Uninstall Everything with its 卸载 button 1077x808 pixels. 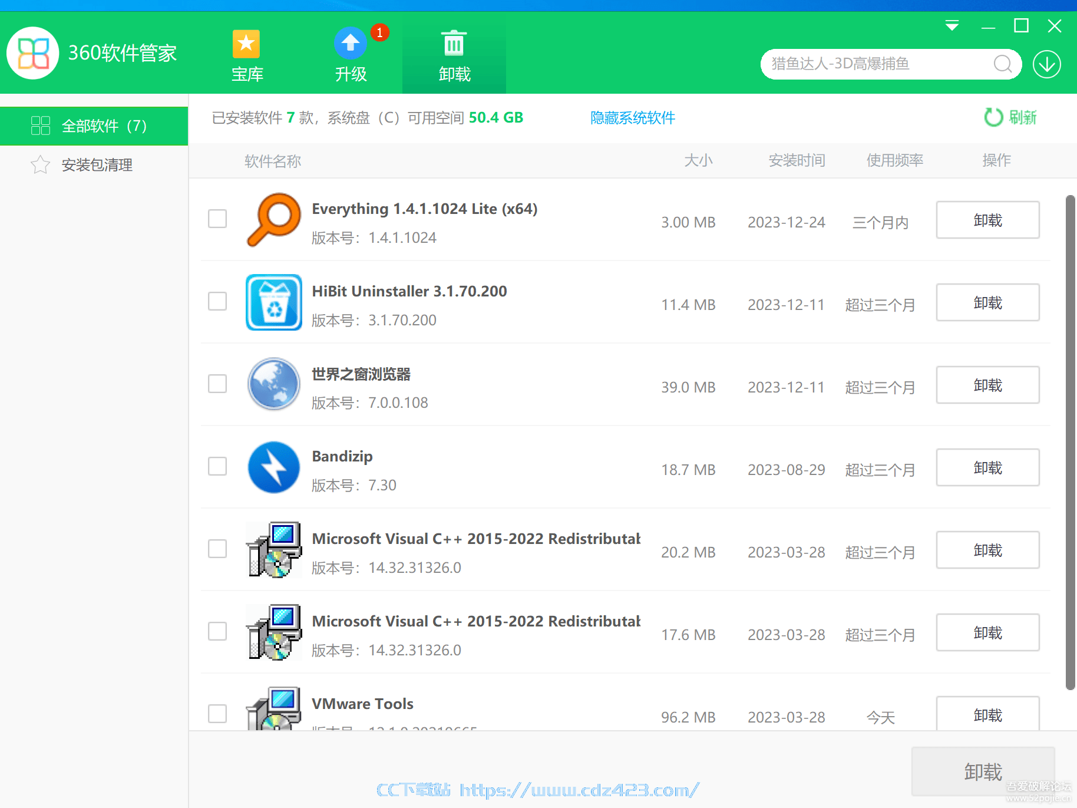988,220
